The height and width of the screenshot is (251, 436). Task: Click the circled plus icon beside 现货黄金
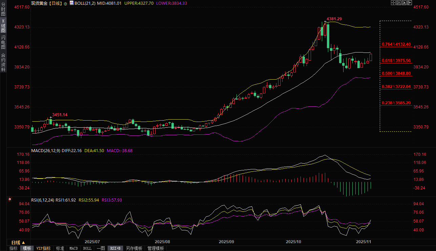coord(65,3)
